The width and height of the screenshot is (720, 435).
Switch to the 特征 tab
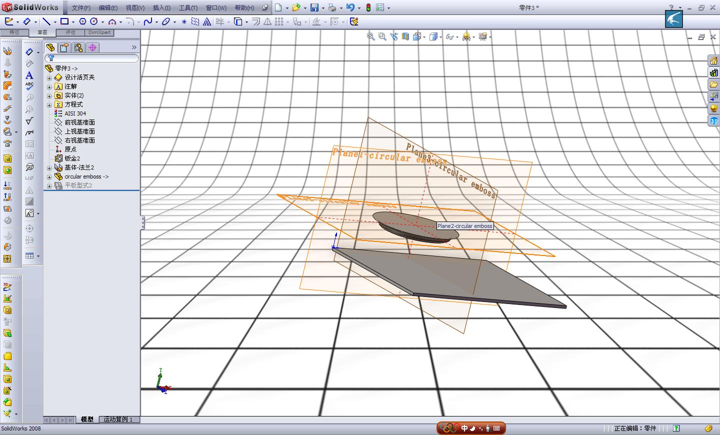tap(14, 32)
